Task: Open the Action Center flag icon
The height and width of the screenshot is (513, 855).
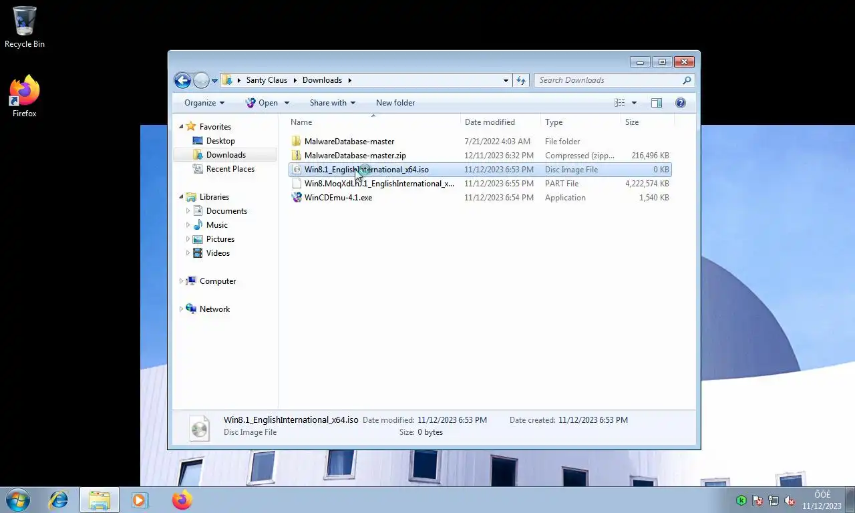Action: tap(757, 500)
